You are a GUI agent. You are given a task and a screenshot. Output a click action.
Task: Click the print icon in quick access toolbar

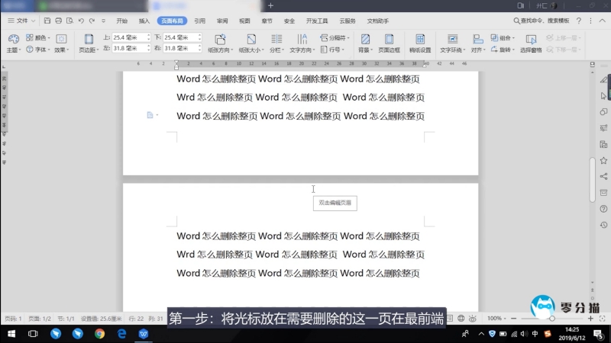[59, 21]
